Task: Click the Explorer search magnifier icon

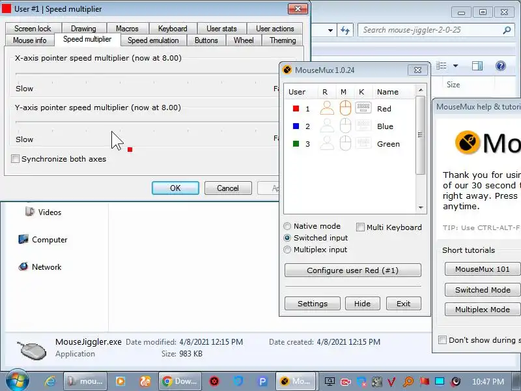Action: click(507, 30)
